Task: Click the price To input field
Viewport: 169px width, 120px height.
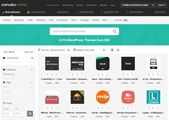Action: point(20,114)
